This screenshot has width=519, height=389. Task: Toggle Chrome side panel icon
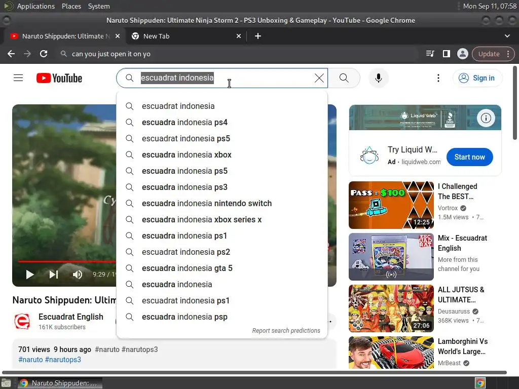446,54
